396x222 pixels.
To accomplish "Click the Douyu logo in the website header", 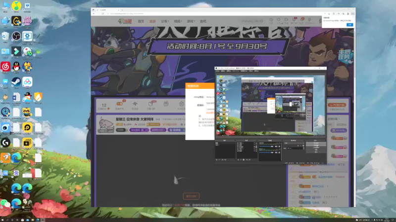I will point(125,21).
